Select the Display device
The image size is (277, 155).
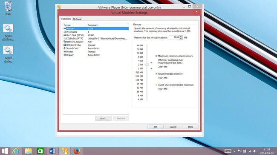click(96, 55)
